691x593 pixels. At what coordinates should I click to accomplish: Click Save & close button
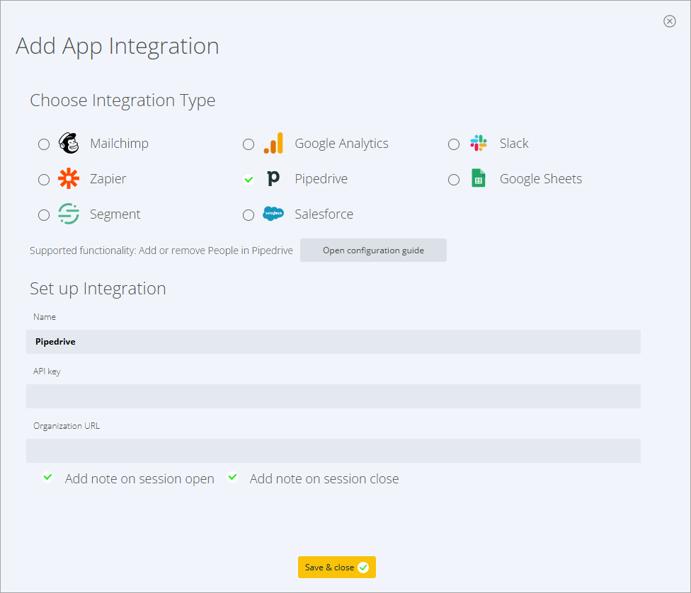[337, 567]
